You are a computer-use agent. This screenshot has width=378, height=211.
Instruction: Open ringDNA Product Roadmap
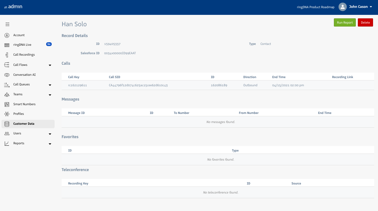click(x=315, y=7)
